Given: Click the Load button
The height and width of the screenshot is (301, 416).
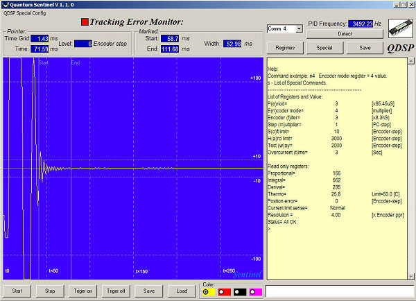Looking at the screenshot, I should (182, 291).
